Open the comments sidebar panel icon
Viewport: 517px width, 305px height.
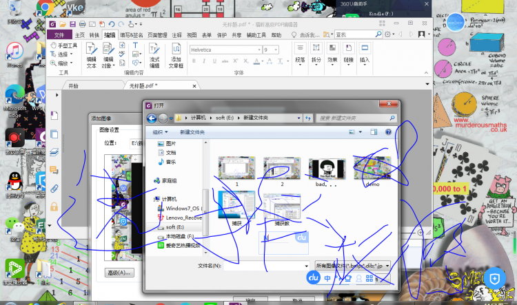54,170
